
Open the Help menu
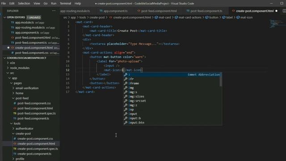[78, 4]
